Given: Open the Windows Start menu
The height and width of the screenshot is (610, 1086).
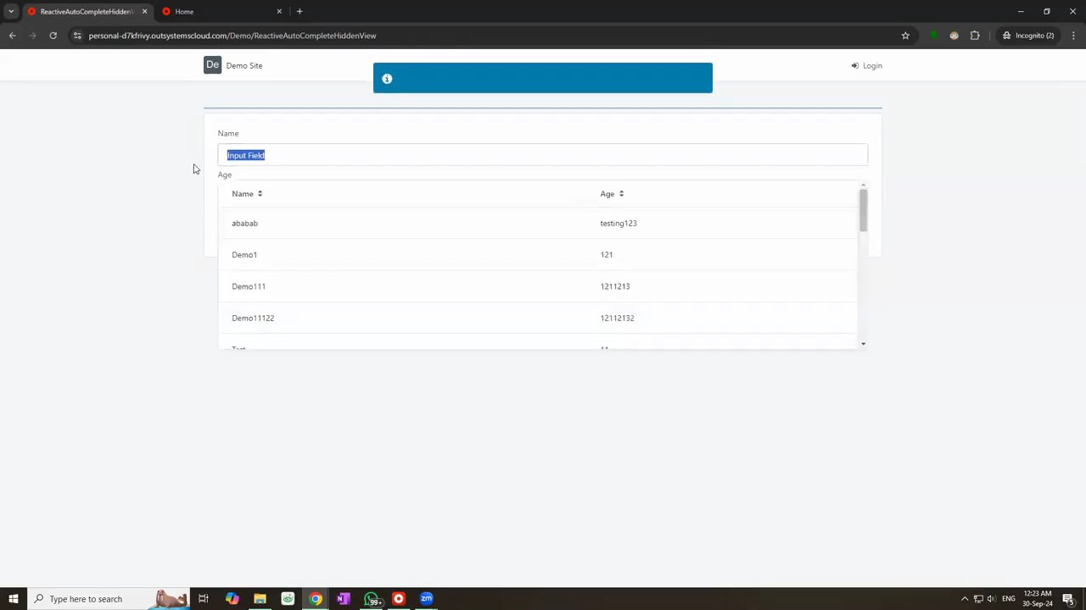Looking at the screenshot, I should click(x=13, y=599).
